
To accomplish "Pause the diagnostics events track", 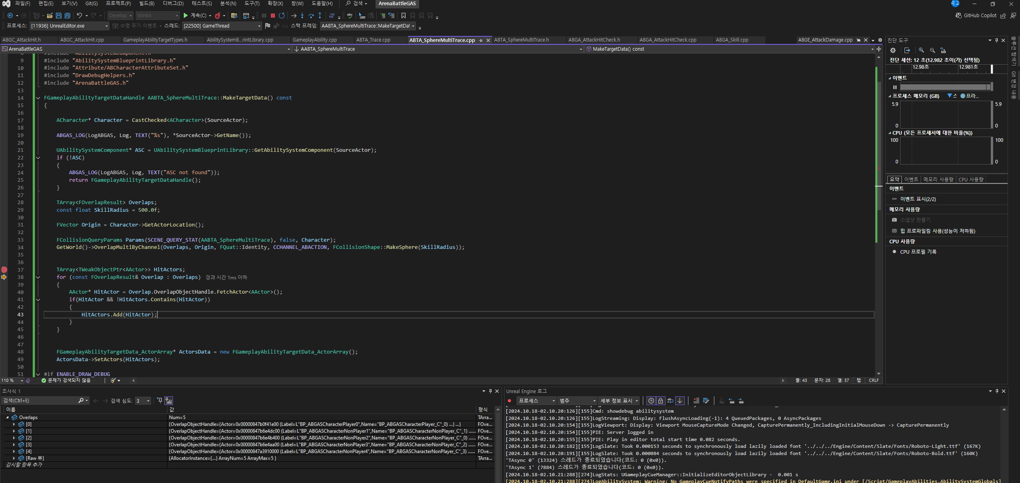I will tap(895, 87).
